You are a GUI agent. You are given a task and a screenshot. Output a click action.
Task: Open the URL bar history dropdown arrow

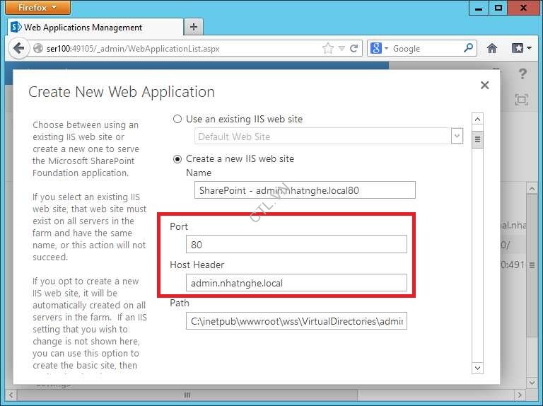(x=341, y=49)
